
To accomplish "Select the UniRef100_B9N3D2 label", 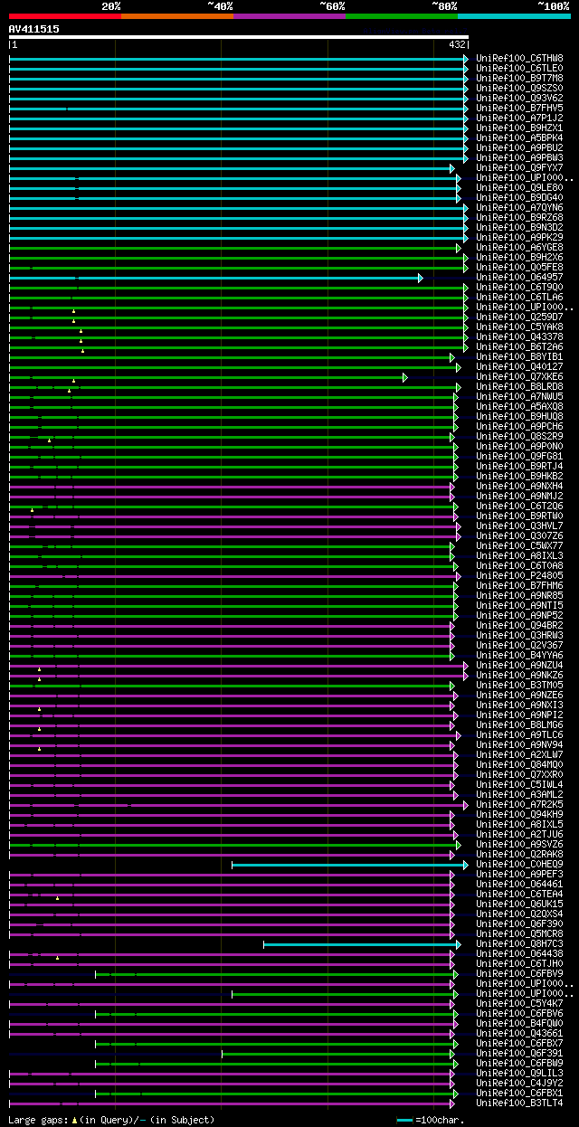I will click(x=519, y=227).
